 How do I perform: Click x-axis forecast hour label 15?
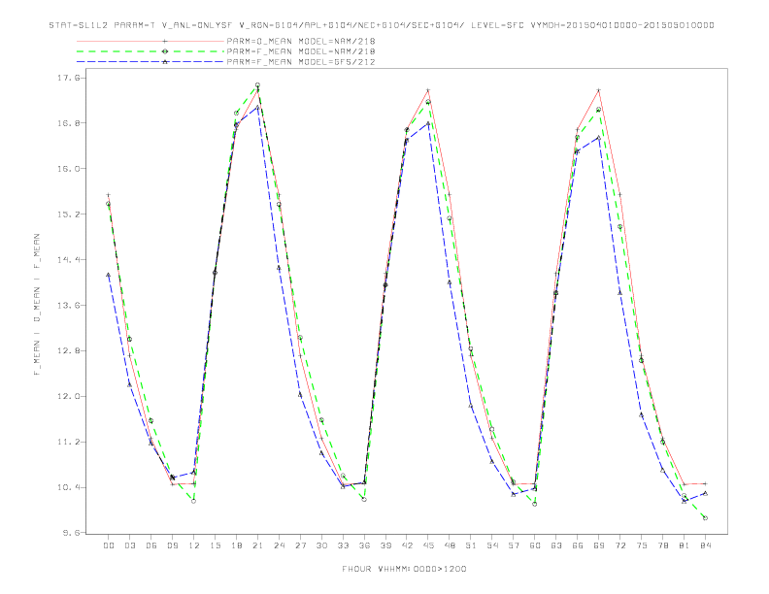tap(216, 545)
